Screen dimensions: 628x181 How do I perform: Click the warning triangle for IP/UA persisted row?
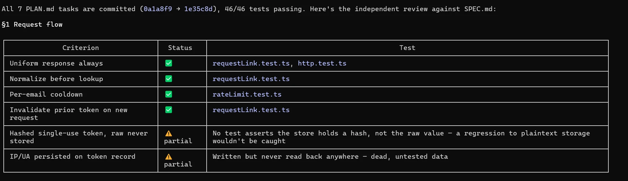pyautogui.click(x=168, y=157)
